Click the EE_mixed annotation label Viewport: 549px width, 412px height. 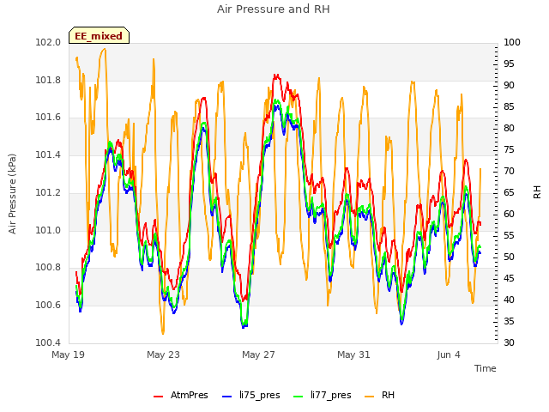click(99, 36)
